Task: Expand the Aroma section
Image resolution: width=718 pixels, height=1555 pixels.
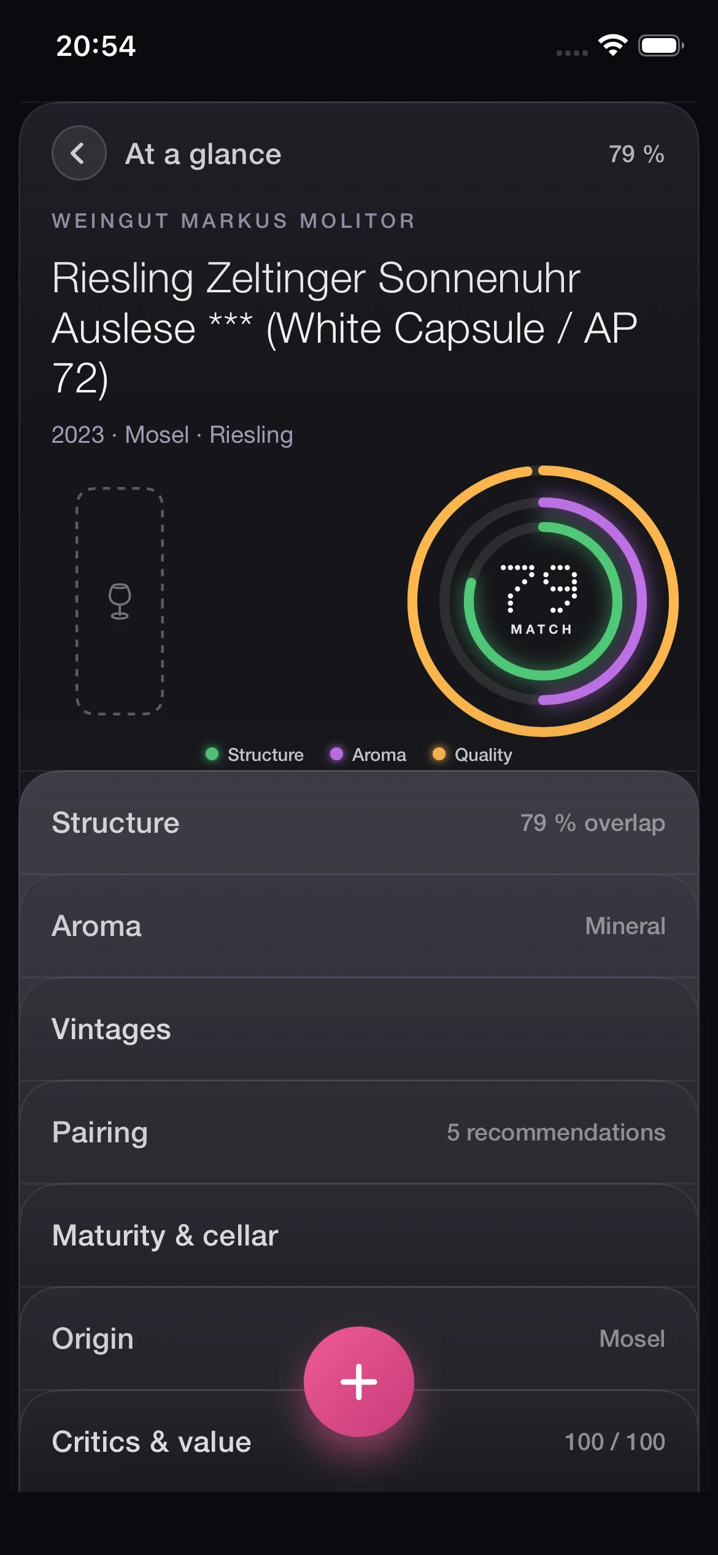Action: (x=359, y=926)
